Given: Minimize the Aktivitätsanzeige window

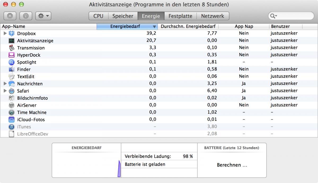Looking at the screenshot, I should click(14, 5).
